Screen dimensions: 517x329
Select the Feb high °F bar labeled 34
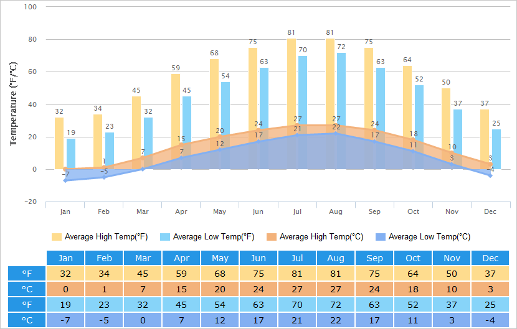98,142
